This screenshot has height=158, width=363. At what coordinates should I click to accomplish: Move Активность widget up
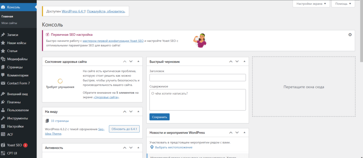point(125,148)
